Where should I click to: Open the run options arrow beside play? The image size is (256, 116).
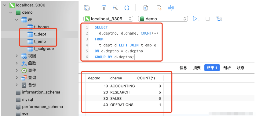pyautogui.click(x=199, y=20)
